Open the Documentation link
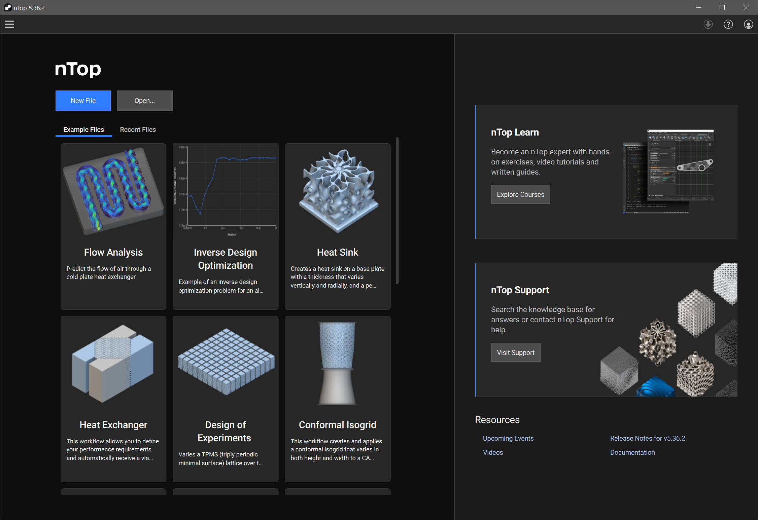Viewport: 758px width, 520px height. coord(632,452)
